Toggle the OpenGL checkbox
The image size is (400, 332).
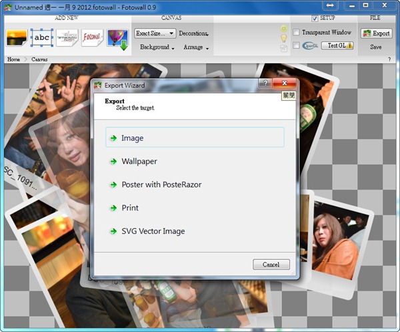tap(296, 45)
